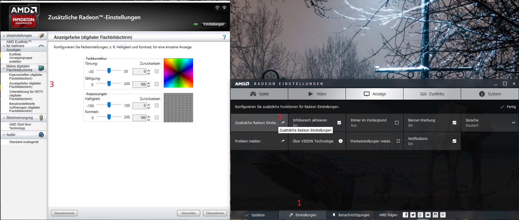The image size is (519, 220).
Task: Open the YouTube icon in bottom bar
Action: 428,215
